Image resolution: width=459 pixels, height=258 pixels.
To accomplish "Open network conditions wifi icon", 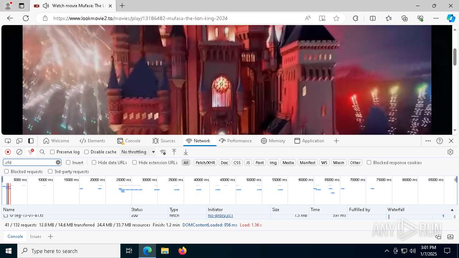I will point(163,152).
